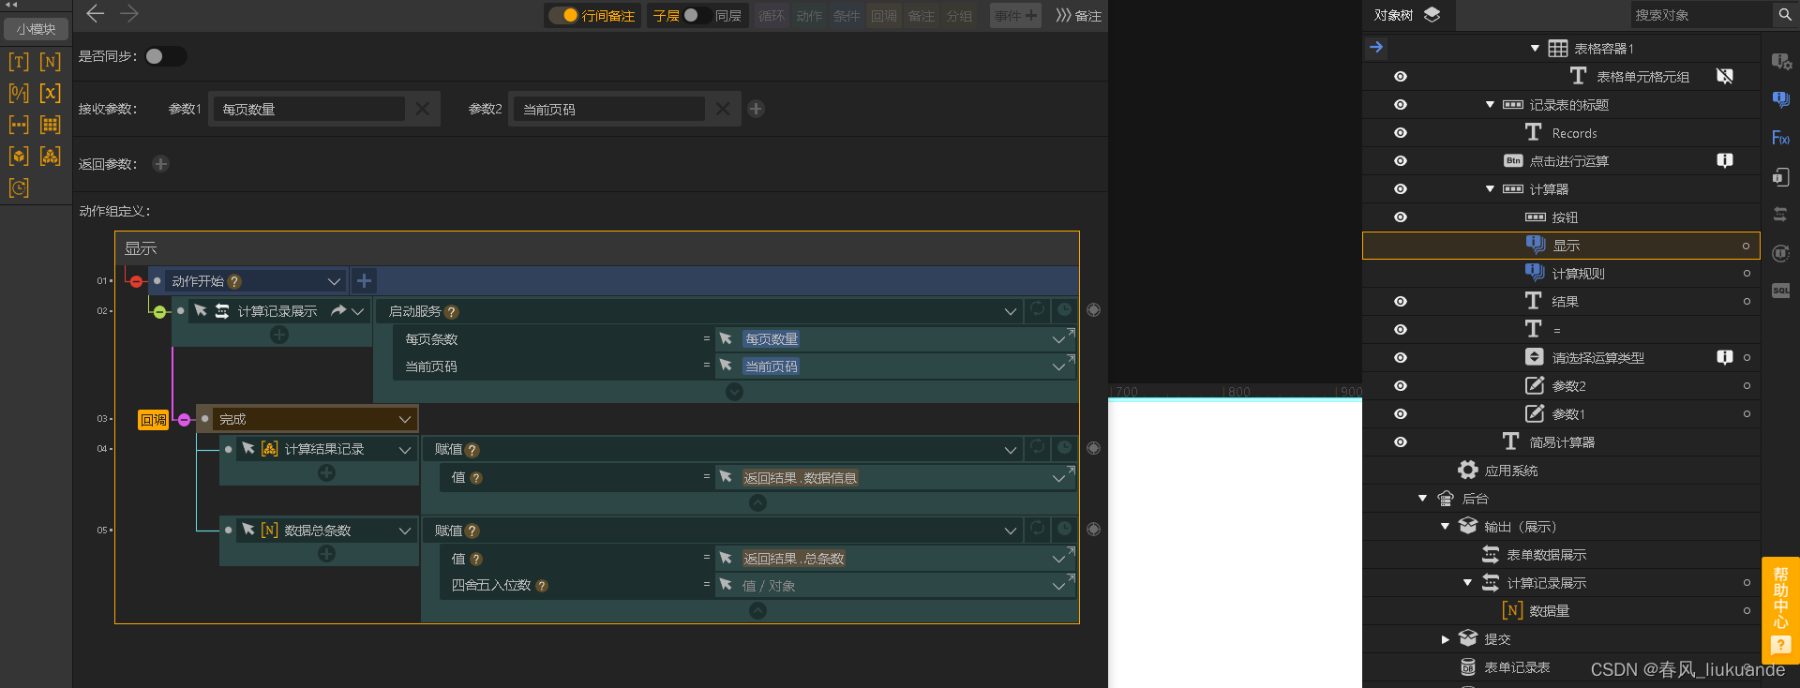Hide the 计算器 group
Image resolution: width=1800 pixels, height=688 pixels.
[x=1401, y=189]
